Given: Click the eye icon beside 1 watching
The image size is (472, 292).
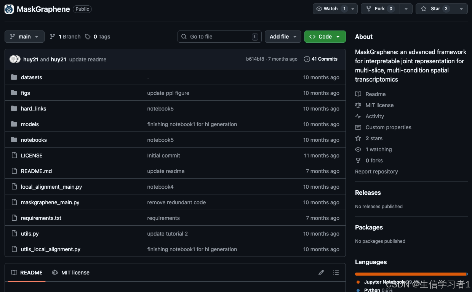Looking at the screenshot, I should coord(358,149).
